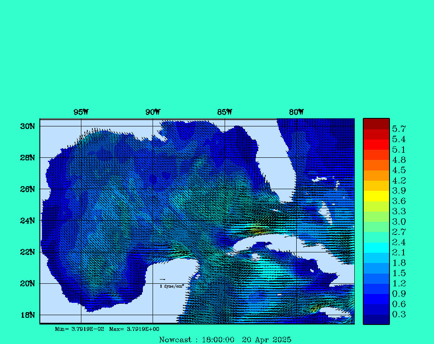434x344 pixels.
Task: Click the 0.3 legend value label
Action: click(x=399, y=314)
